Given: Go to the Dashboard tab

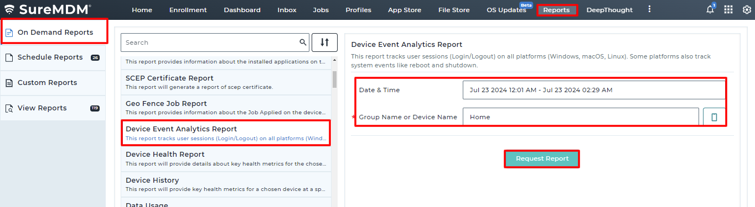Looking at the screenshot, I should pyautogui.click(x=242, y=10).
